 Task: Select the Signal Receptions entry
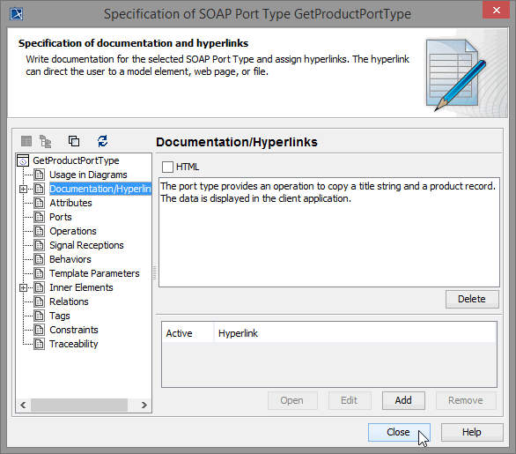86,245
